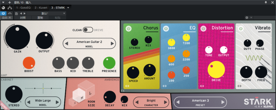Open the preset file icon
The image size is (276, 110).
tap(16, 13)
